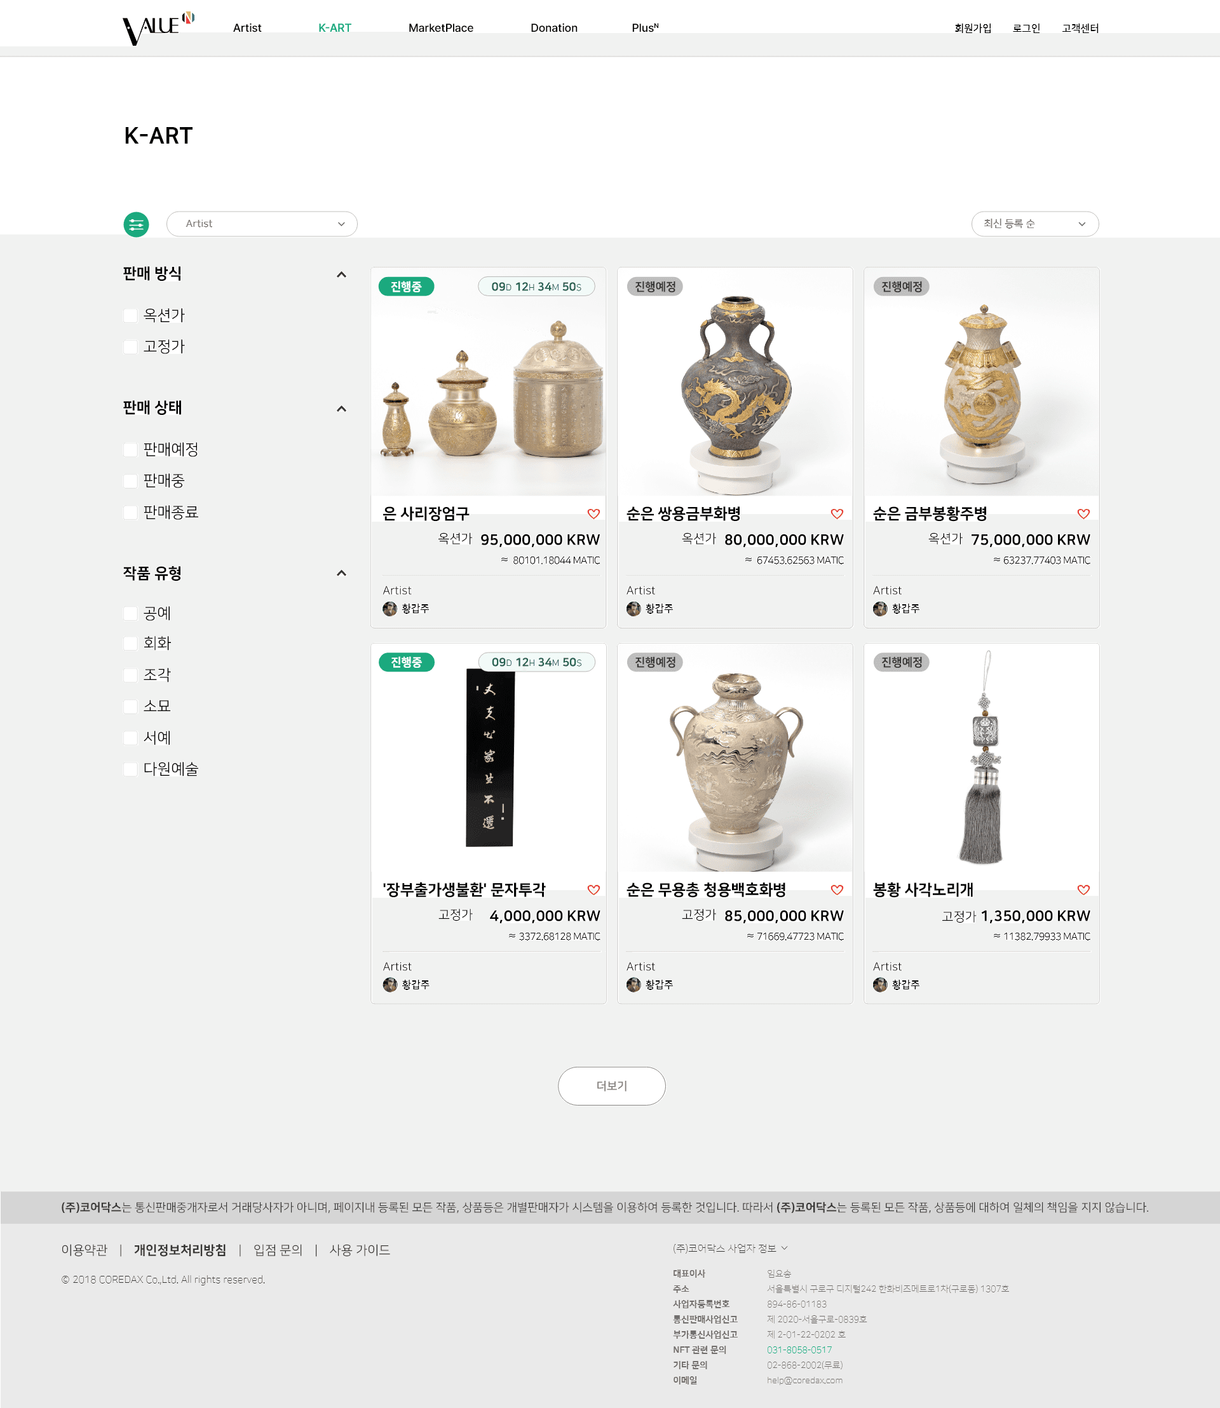Click artist avatar on 순은 쌍용금부화병 card
This screenshot has height=1408, width=1220.
(x=634, y=609)
